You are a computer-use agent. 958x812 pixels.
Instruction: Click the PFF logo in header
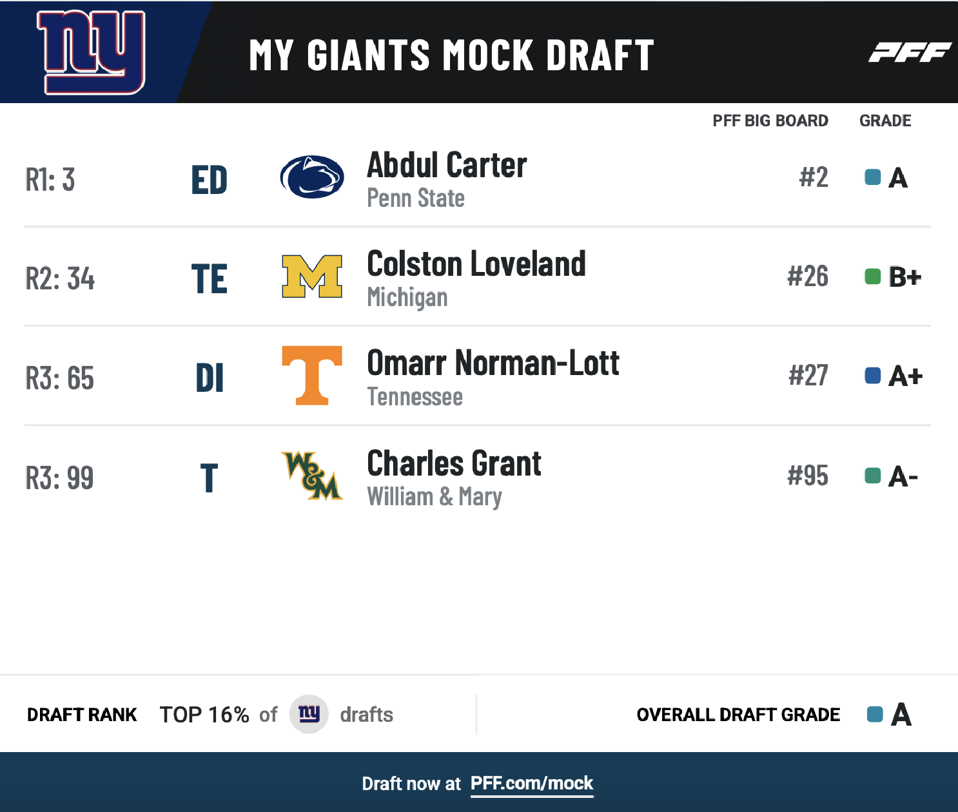[x=909, y=52]
